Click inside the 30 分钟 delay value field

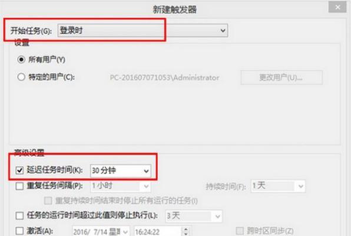click(116, 171)
